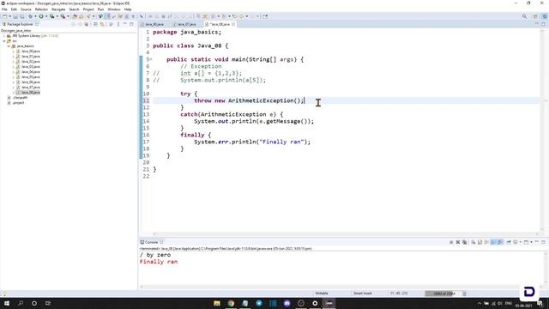Viewport: 549px width, 309px height.
Task: Select the .project file in Package Explorer
Action: point(18,103)
